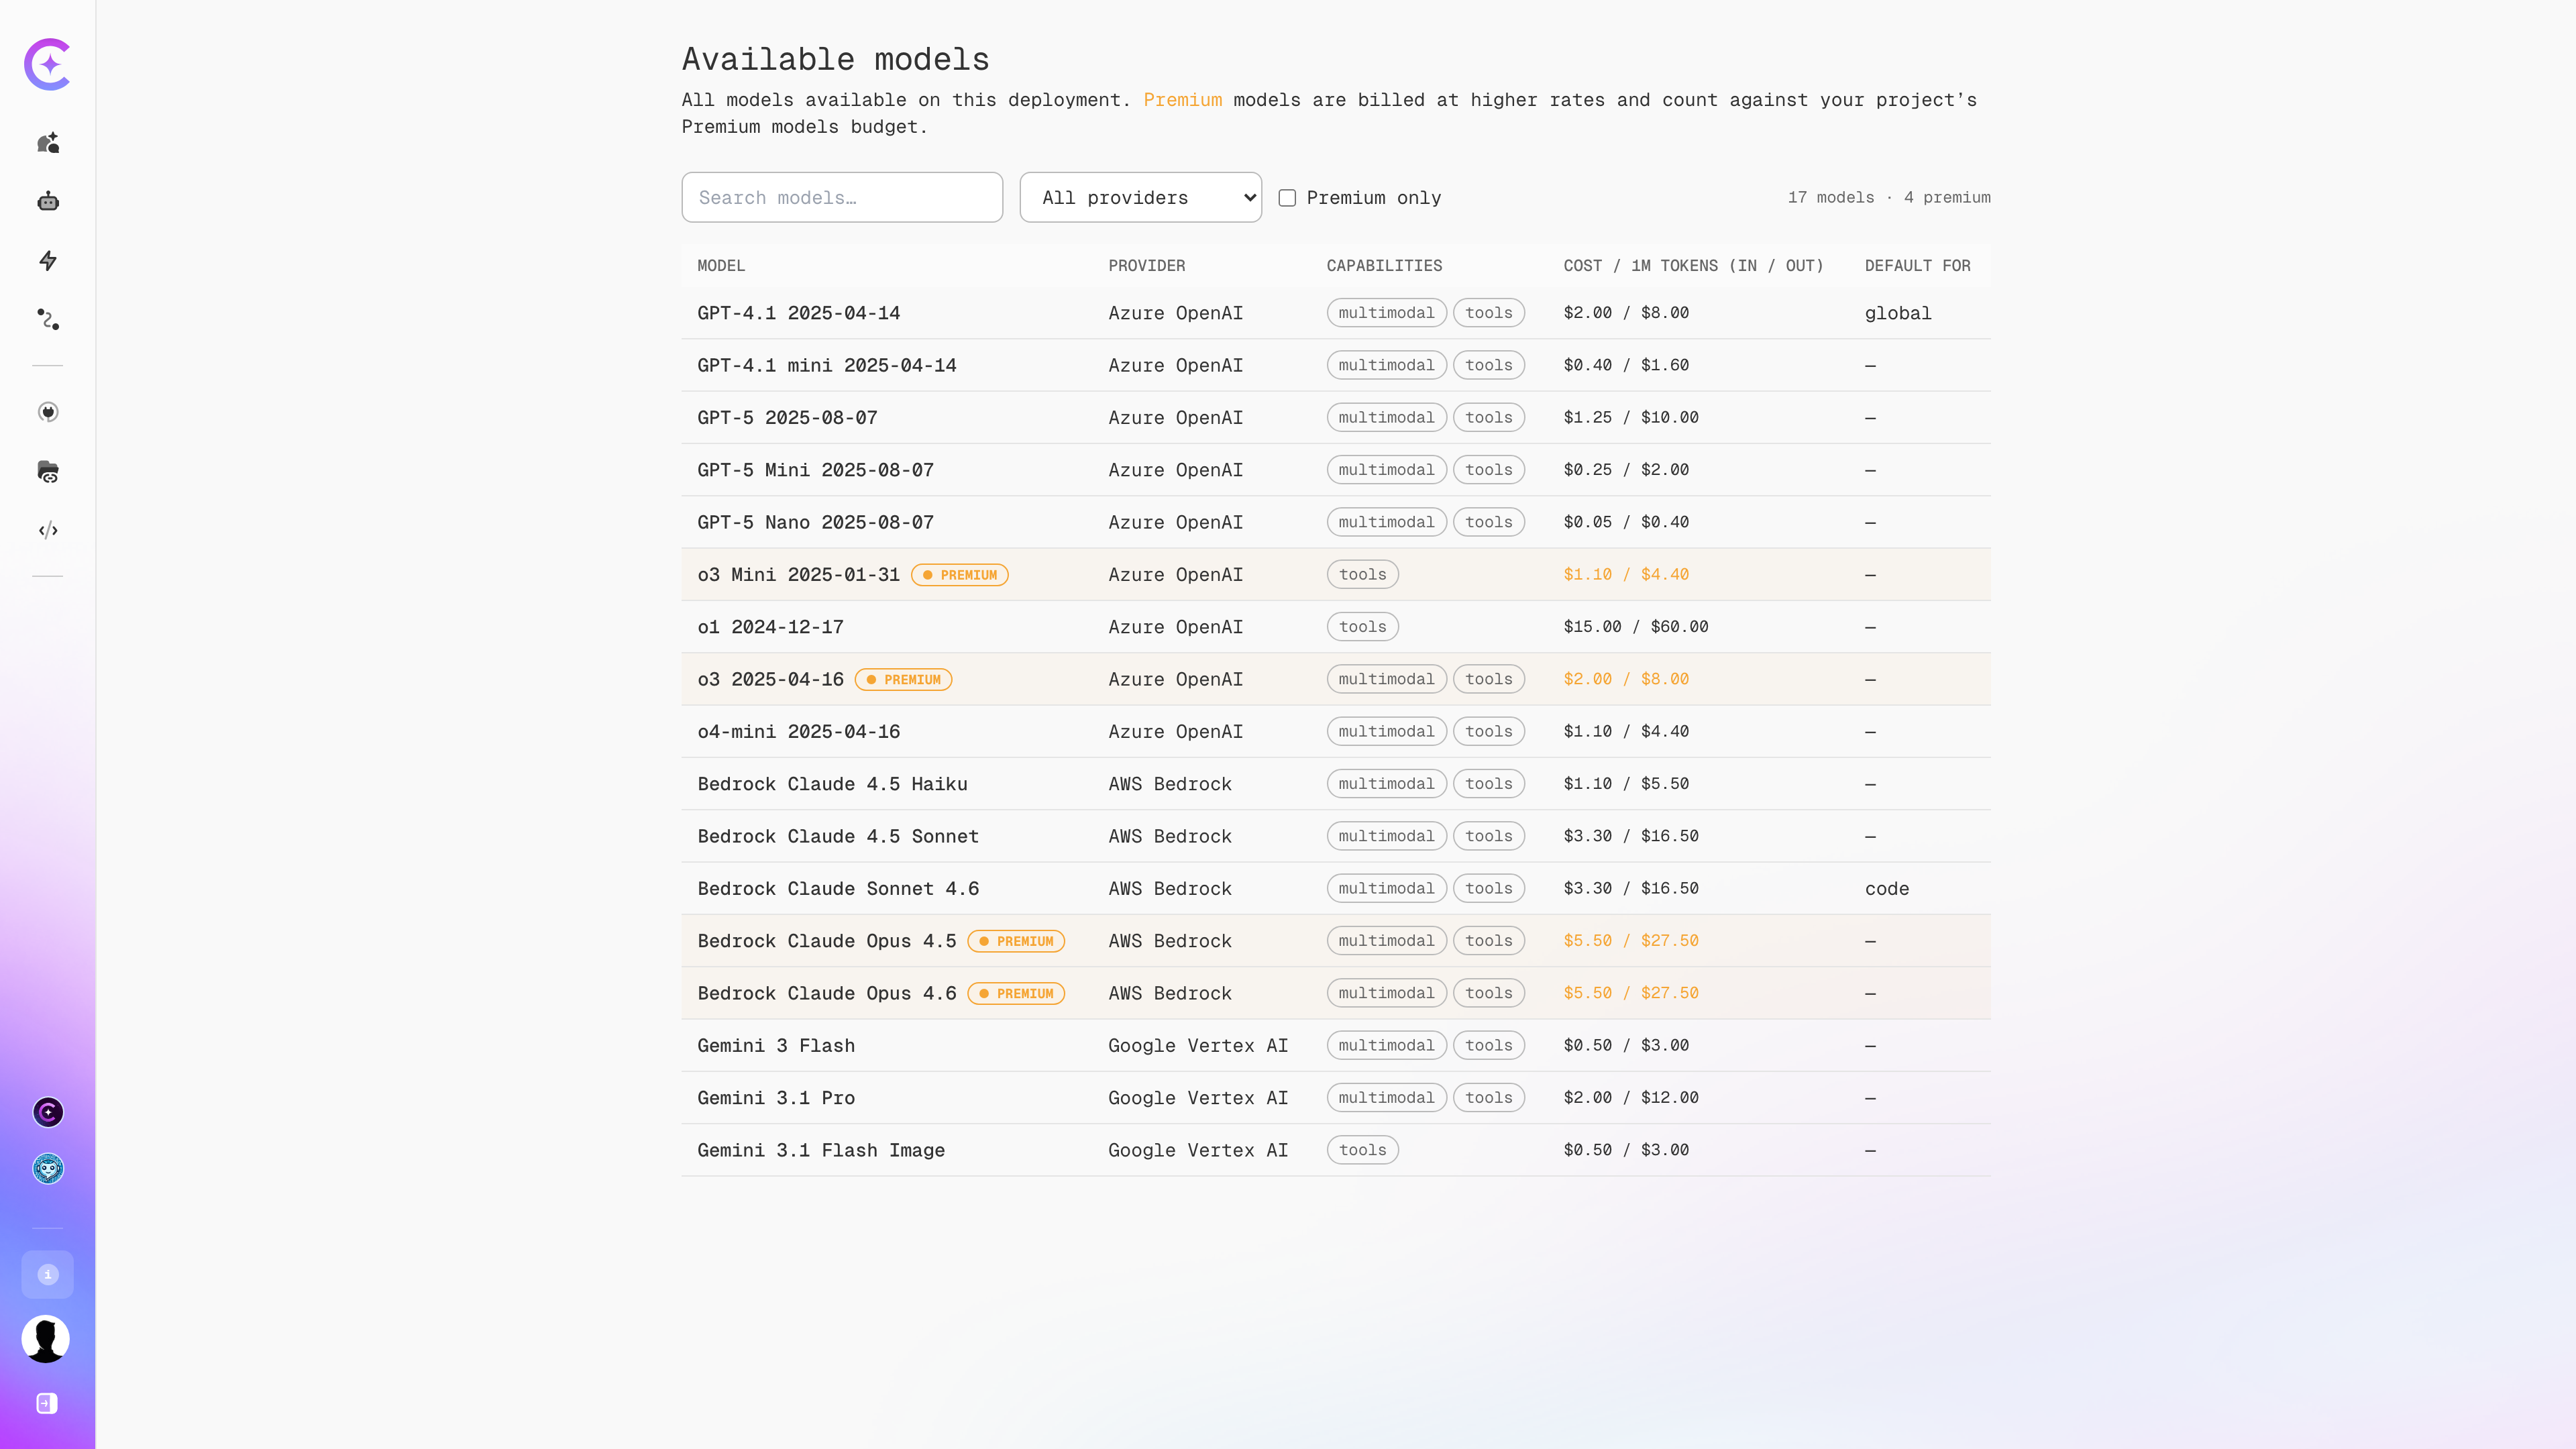
Task: Open the plug connections sidebar icon
Action: (48, 412)
